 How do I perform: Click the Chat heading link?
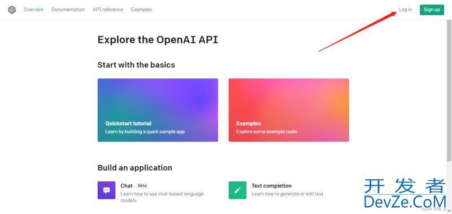click(x=127, y=186)
